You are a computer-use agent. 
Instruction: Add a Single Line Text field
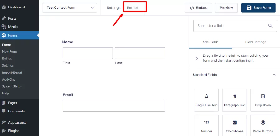pos(207,100)
